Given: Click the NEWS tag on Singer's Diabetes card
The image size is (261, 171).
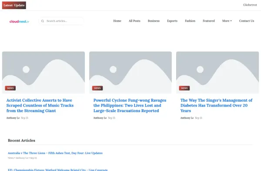Looking at the screenshot, I should (x=184, y=88).
